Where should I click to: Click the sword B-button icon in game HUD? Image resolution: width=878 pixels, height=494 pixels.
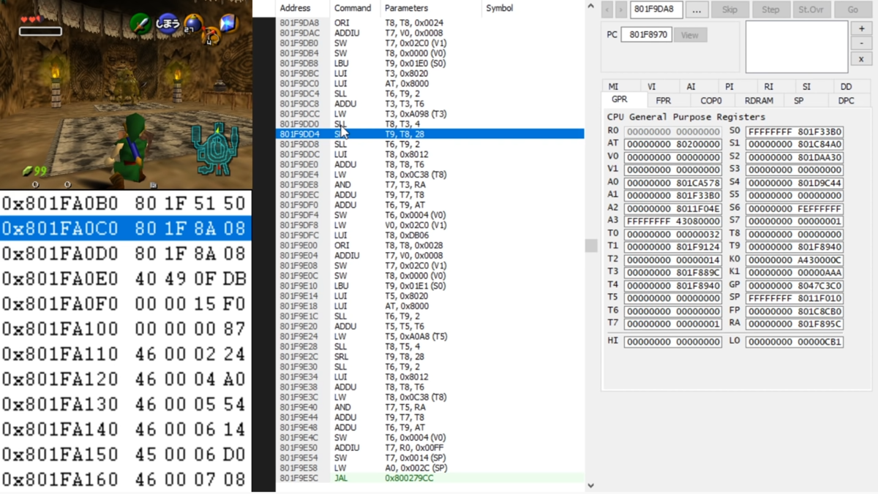(x=140, y=23)
